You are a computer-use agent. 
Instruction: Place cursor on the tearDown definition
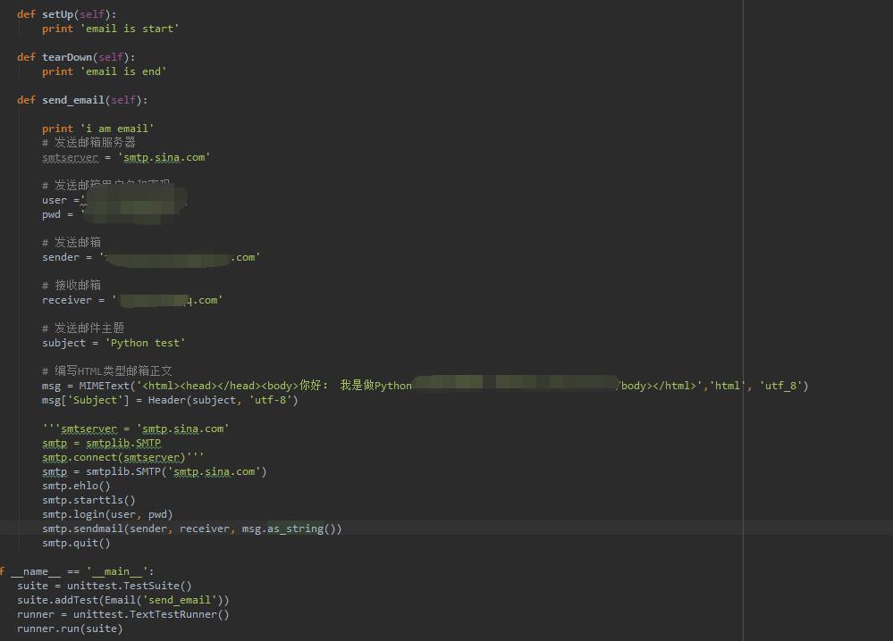[67, 56]
